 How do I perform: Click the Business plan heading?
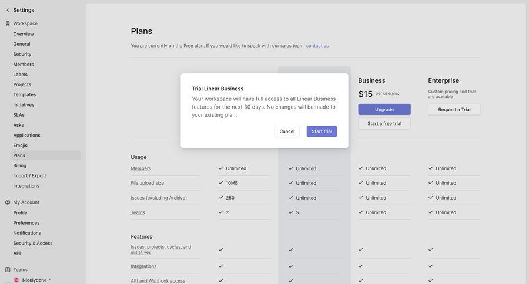coord(371,80)
